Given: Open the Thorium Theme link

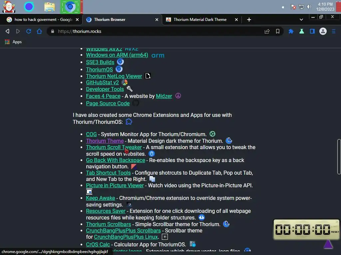Looking at the screenshot, I should click(105, 141).
